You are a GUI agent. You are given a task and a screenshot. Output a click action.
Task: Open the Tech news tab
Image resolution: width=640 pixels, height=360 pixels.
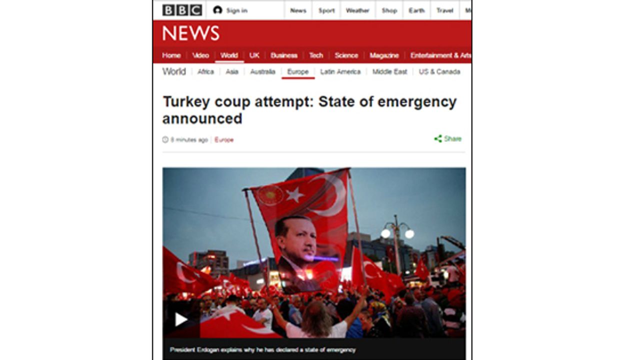316,55
